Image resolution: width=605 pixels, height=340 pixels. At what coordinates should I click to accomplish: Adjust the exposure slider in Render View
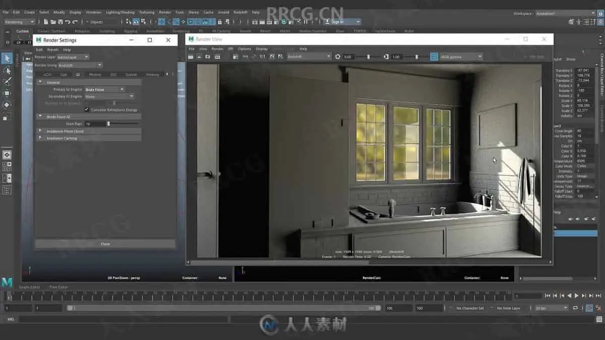(369, 57)
